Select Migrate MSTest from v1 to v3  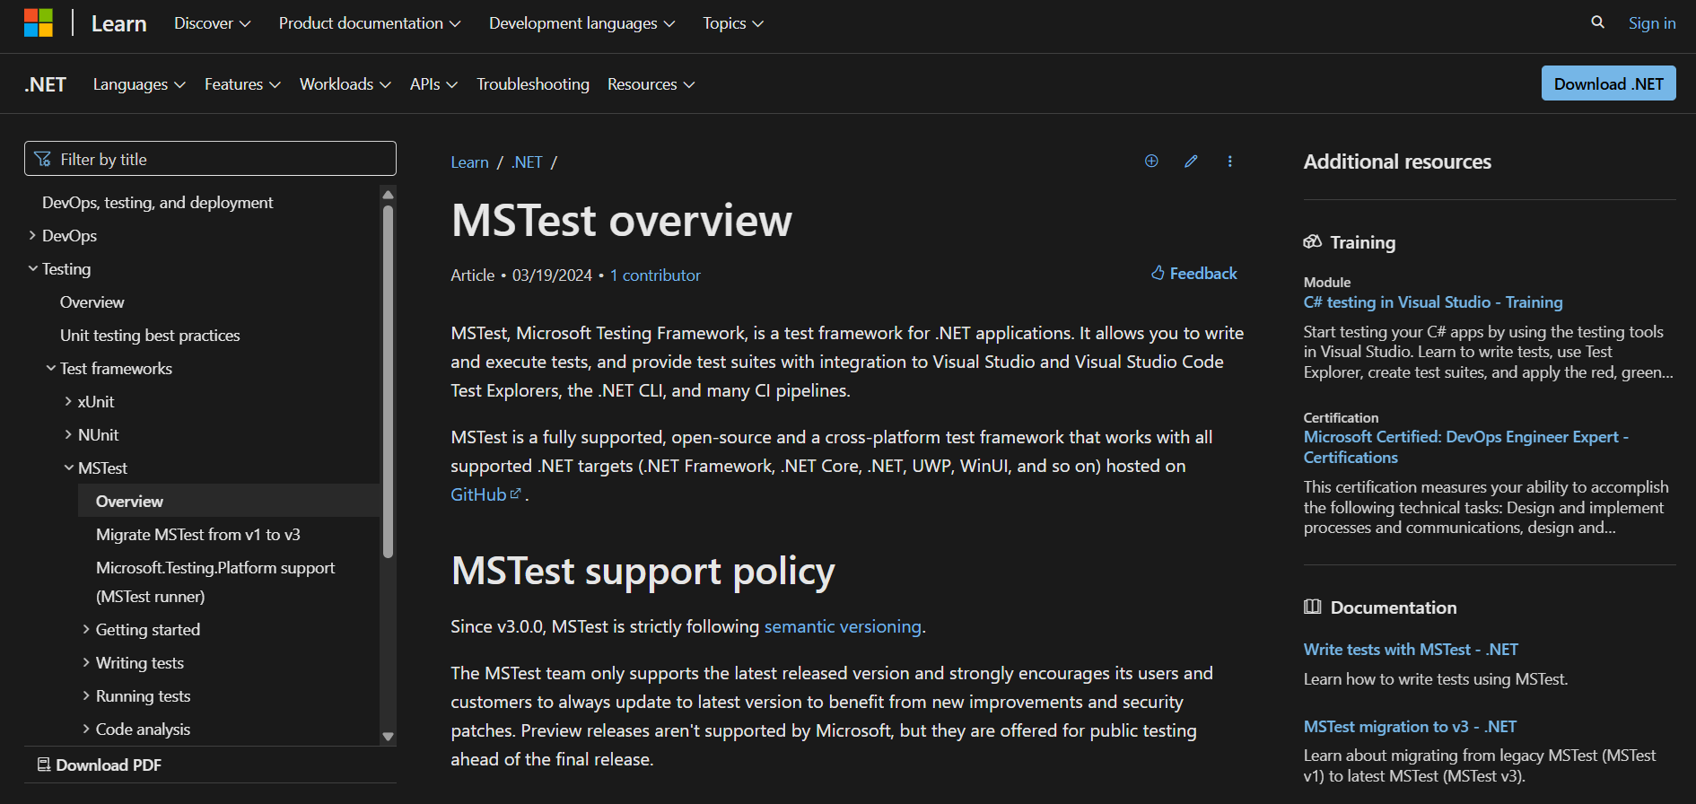tap(198, 535)
